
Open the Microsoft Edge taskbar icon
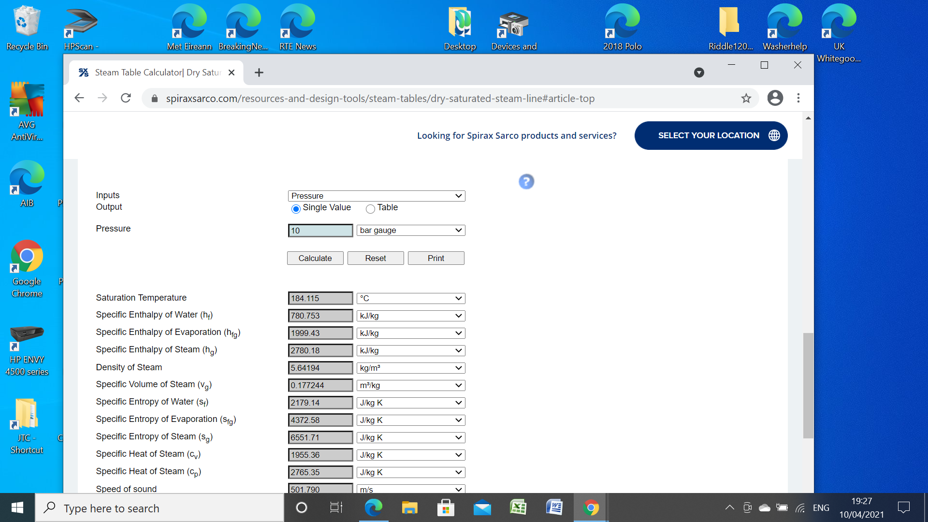point(373,507)
